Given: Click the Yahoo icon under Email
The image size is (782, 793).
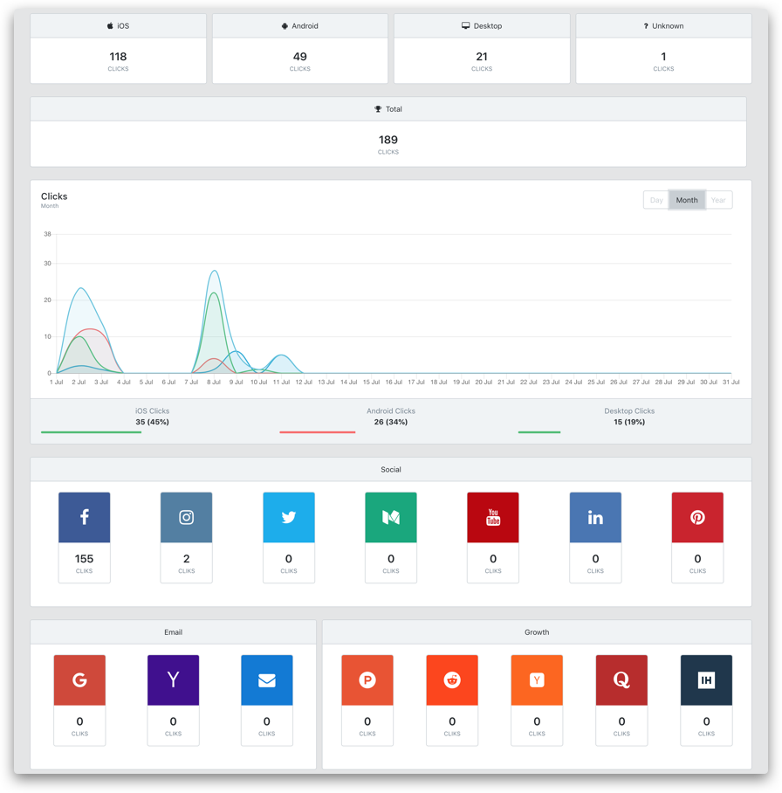Looking at the screenshot, I should [173, 679].
